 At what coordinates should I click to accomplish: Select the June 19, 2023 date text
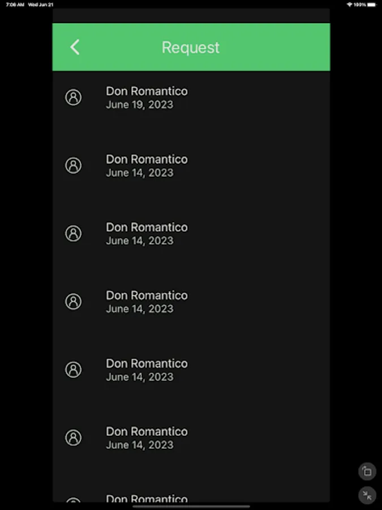coord(139,105)
